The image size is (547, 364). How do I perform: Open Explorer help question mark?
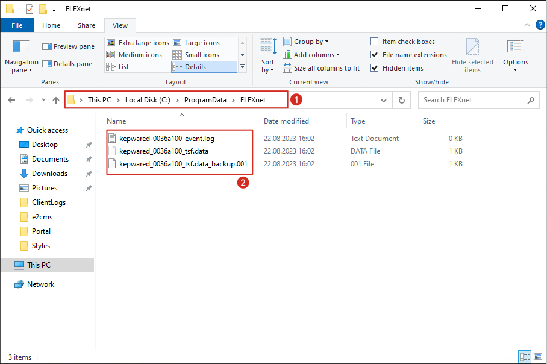click(540, 25)
